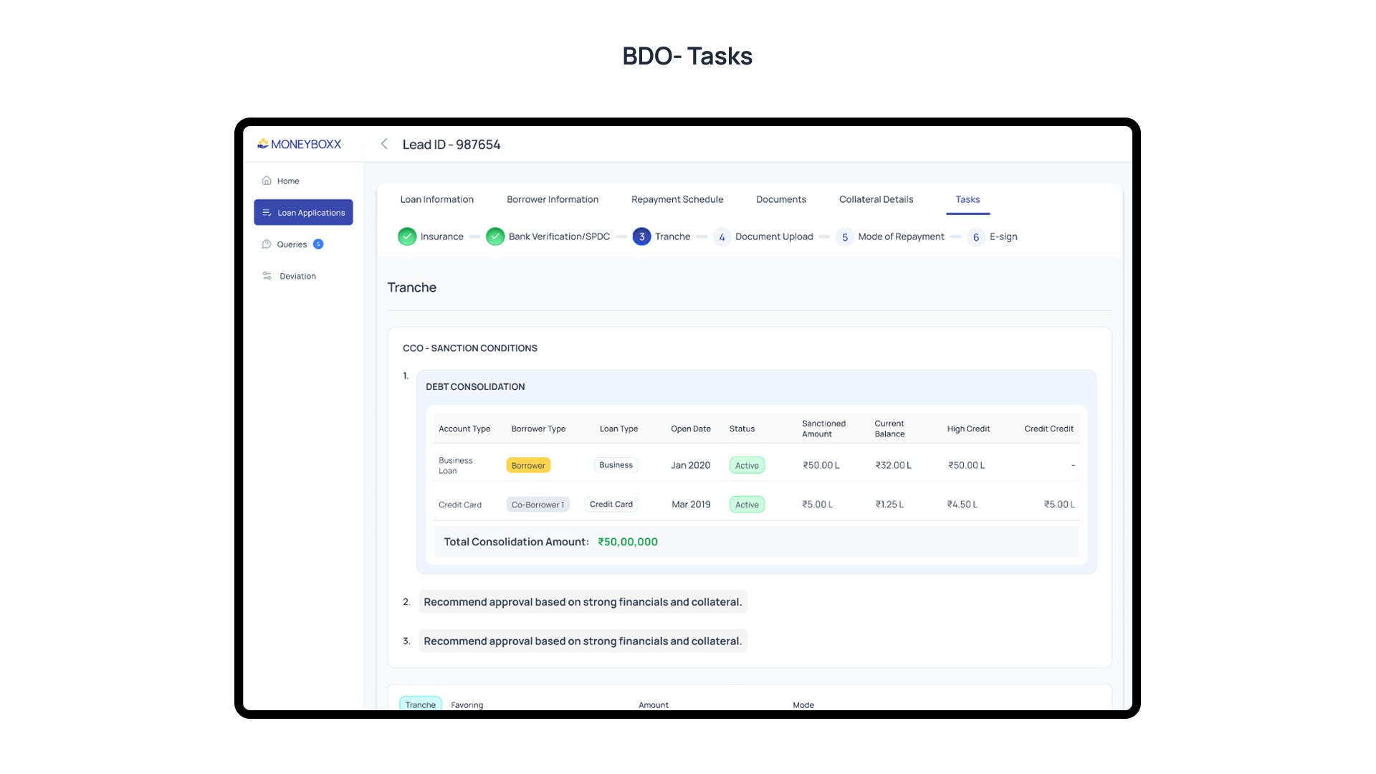This screenshot has height=774, width=1376.
Task: Click the green Insurance completed checkmark
Action: pyautogui.click(x=407, y=236)
